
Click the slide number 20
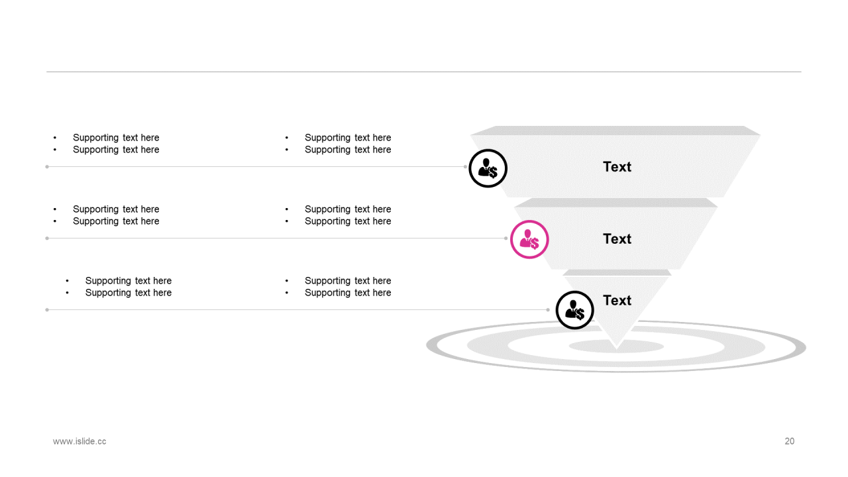click(789, 441)
